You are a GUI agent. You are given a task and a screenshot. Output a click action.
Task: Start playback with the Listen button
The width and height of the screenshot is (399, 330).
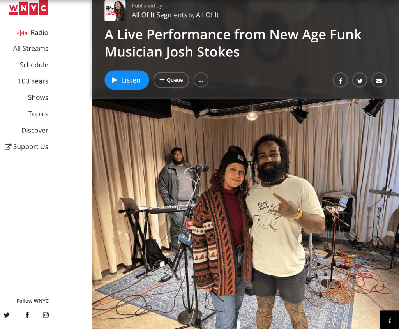pyautogui.click(x=127, y=80)
